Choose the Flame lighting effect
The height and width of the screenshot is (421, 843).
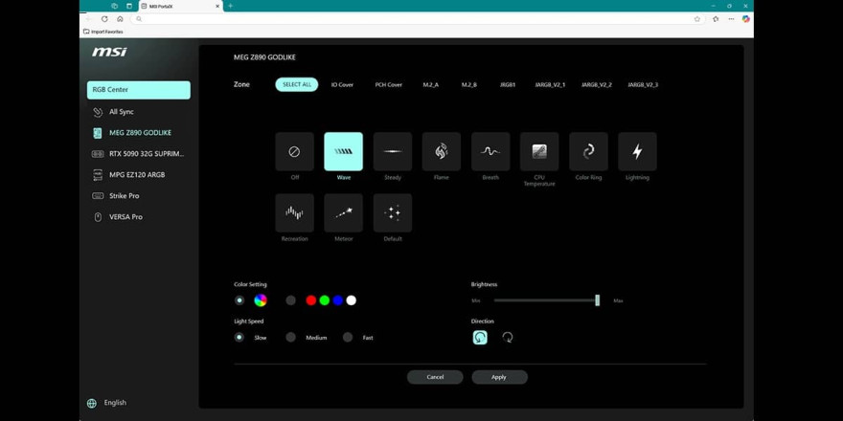(x=442, y=151)
